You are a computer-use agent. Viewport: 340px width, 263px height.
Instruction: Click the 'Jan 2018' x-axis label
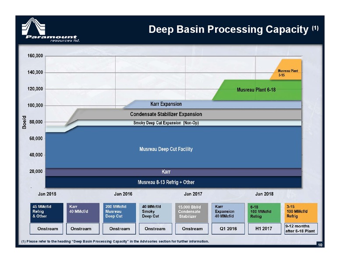point(264,194)
